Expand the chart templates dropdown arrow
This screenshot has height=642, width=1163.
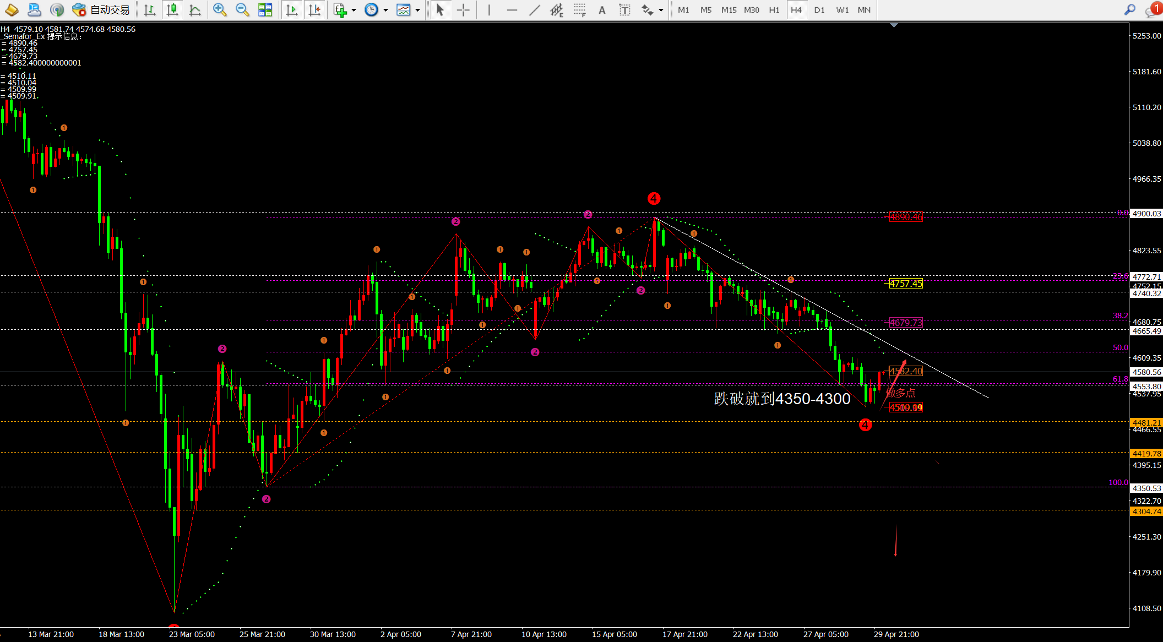[417, 10]
